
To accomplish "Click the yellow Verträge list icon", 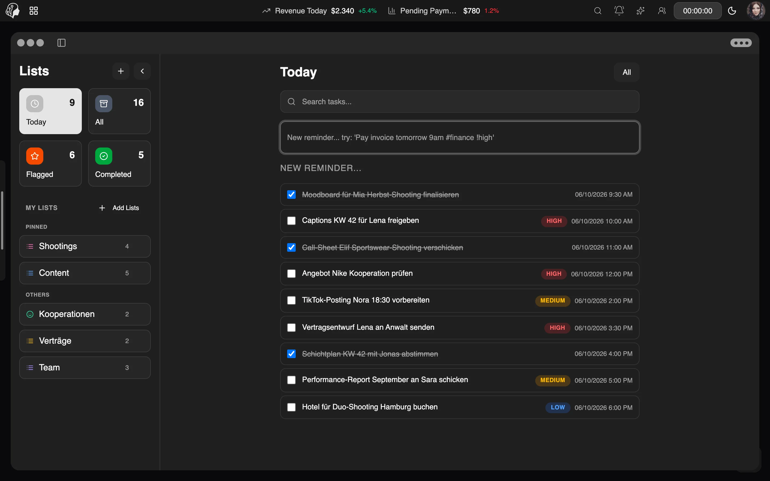I will pyautogui.click(x=30, y=341).
